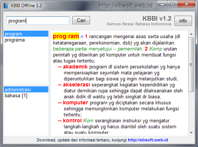Viewport: 198px width, 147px height.
Task: Click the Cari search button
Action: [81, 20]
